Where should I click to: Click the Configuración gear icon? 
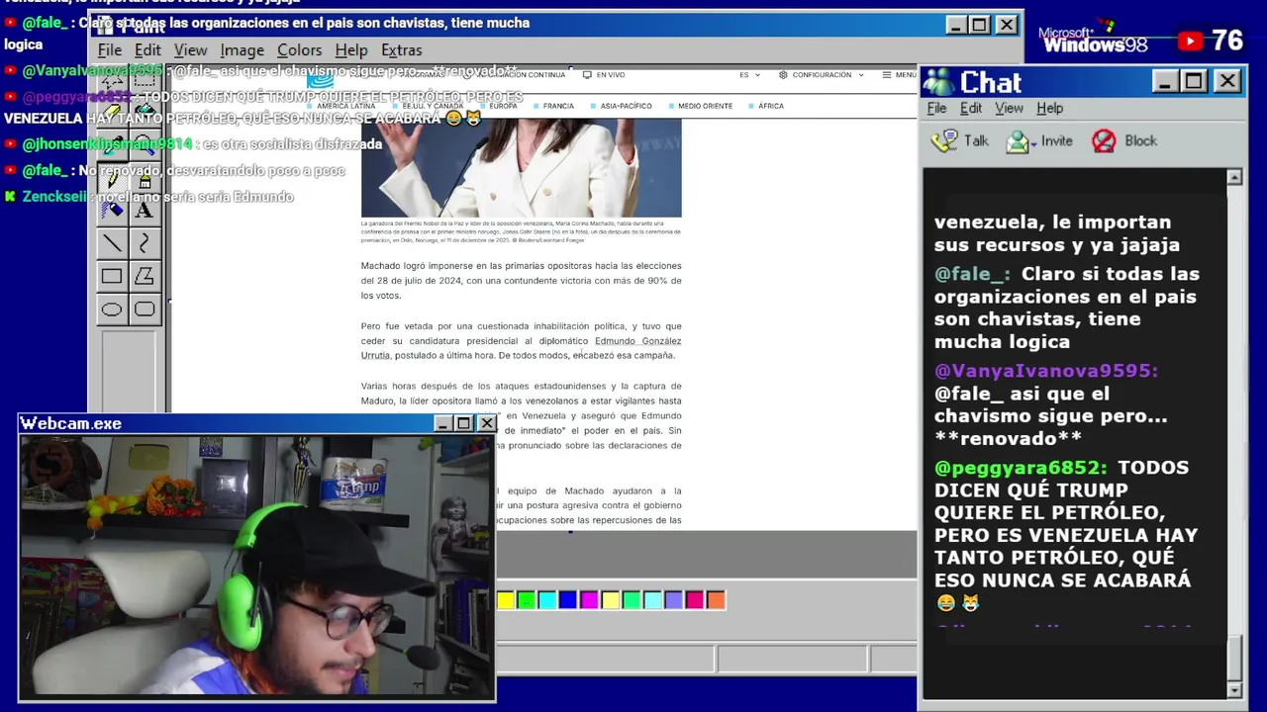tap(783, 75)
